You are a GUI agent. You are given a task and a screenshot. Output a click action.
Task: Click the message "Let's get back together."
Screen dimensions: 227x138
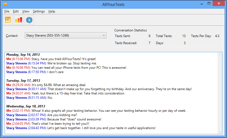101,128
